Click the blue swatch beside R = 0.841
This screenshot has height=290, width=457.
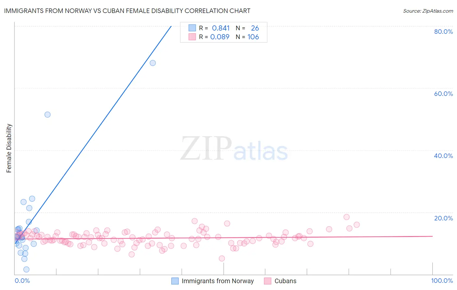click(192, 28)
